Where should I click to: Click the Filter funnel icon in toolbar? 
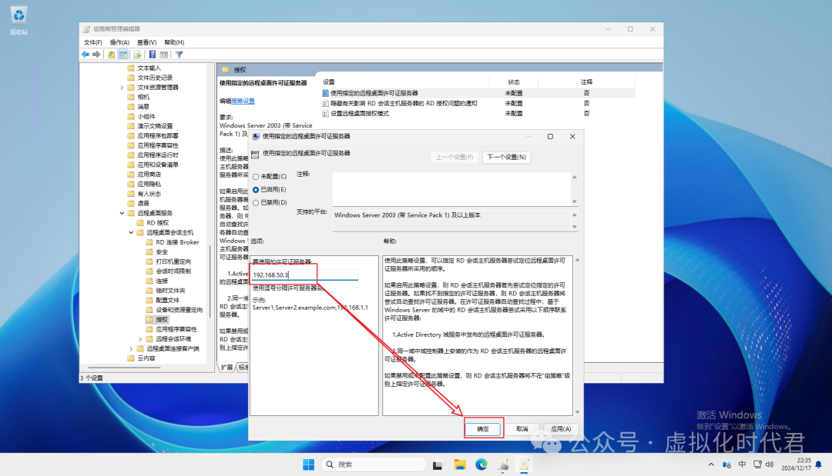(179, 55)
